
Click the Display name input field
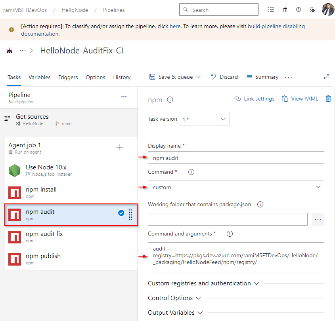(x=236, y=158)
